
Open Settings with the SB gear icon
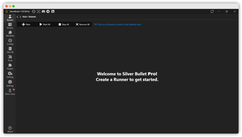coord(10,75)
